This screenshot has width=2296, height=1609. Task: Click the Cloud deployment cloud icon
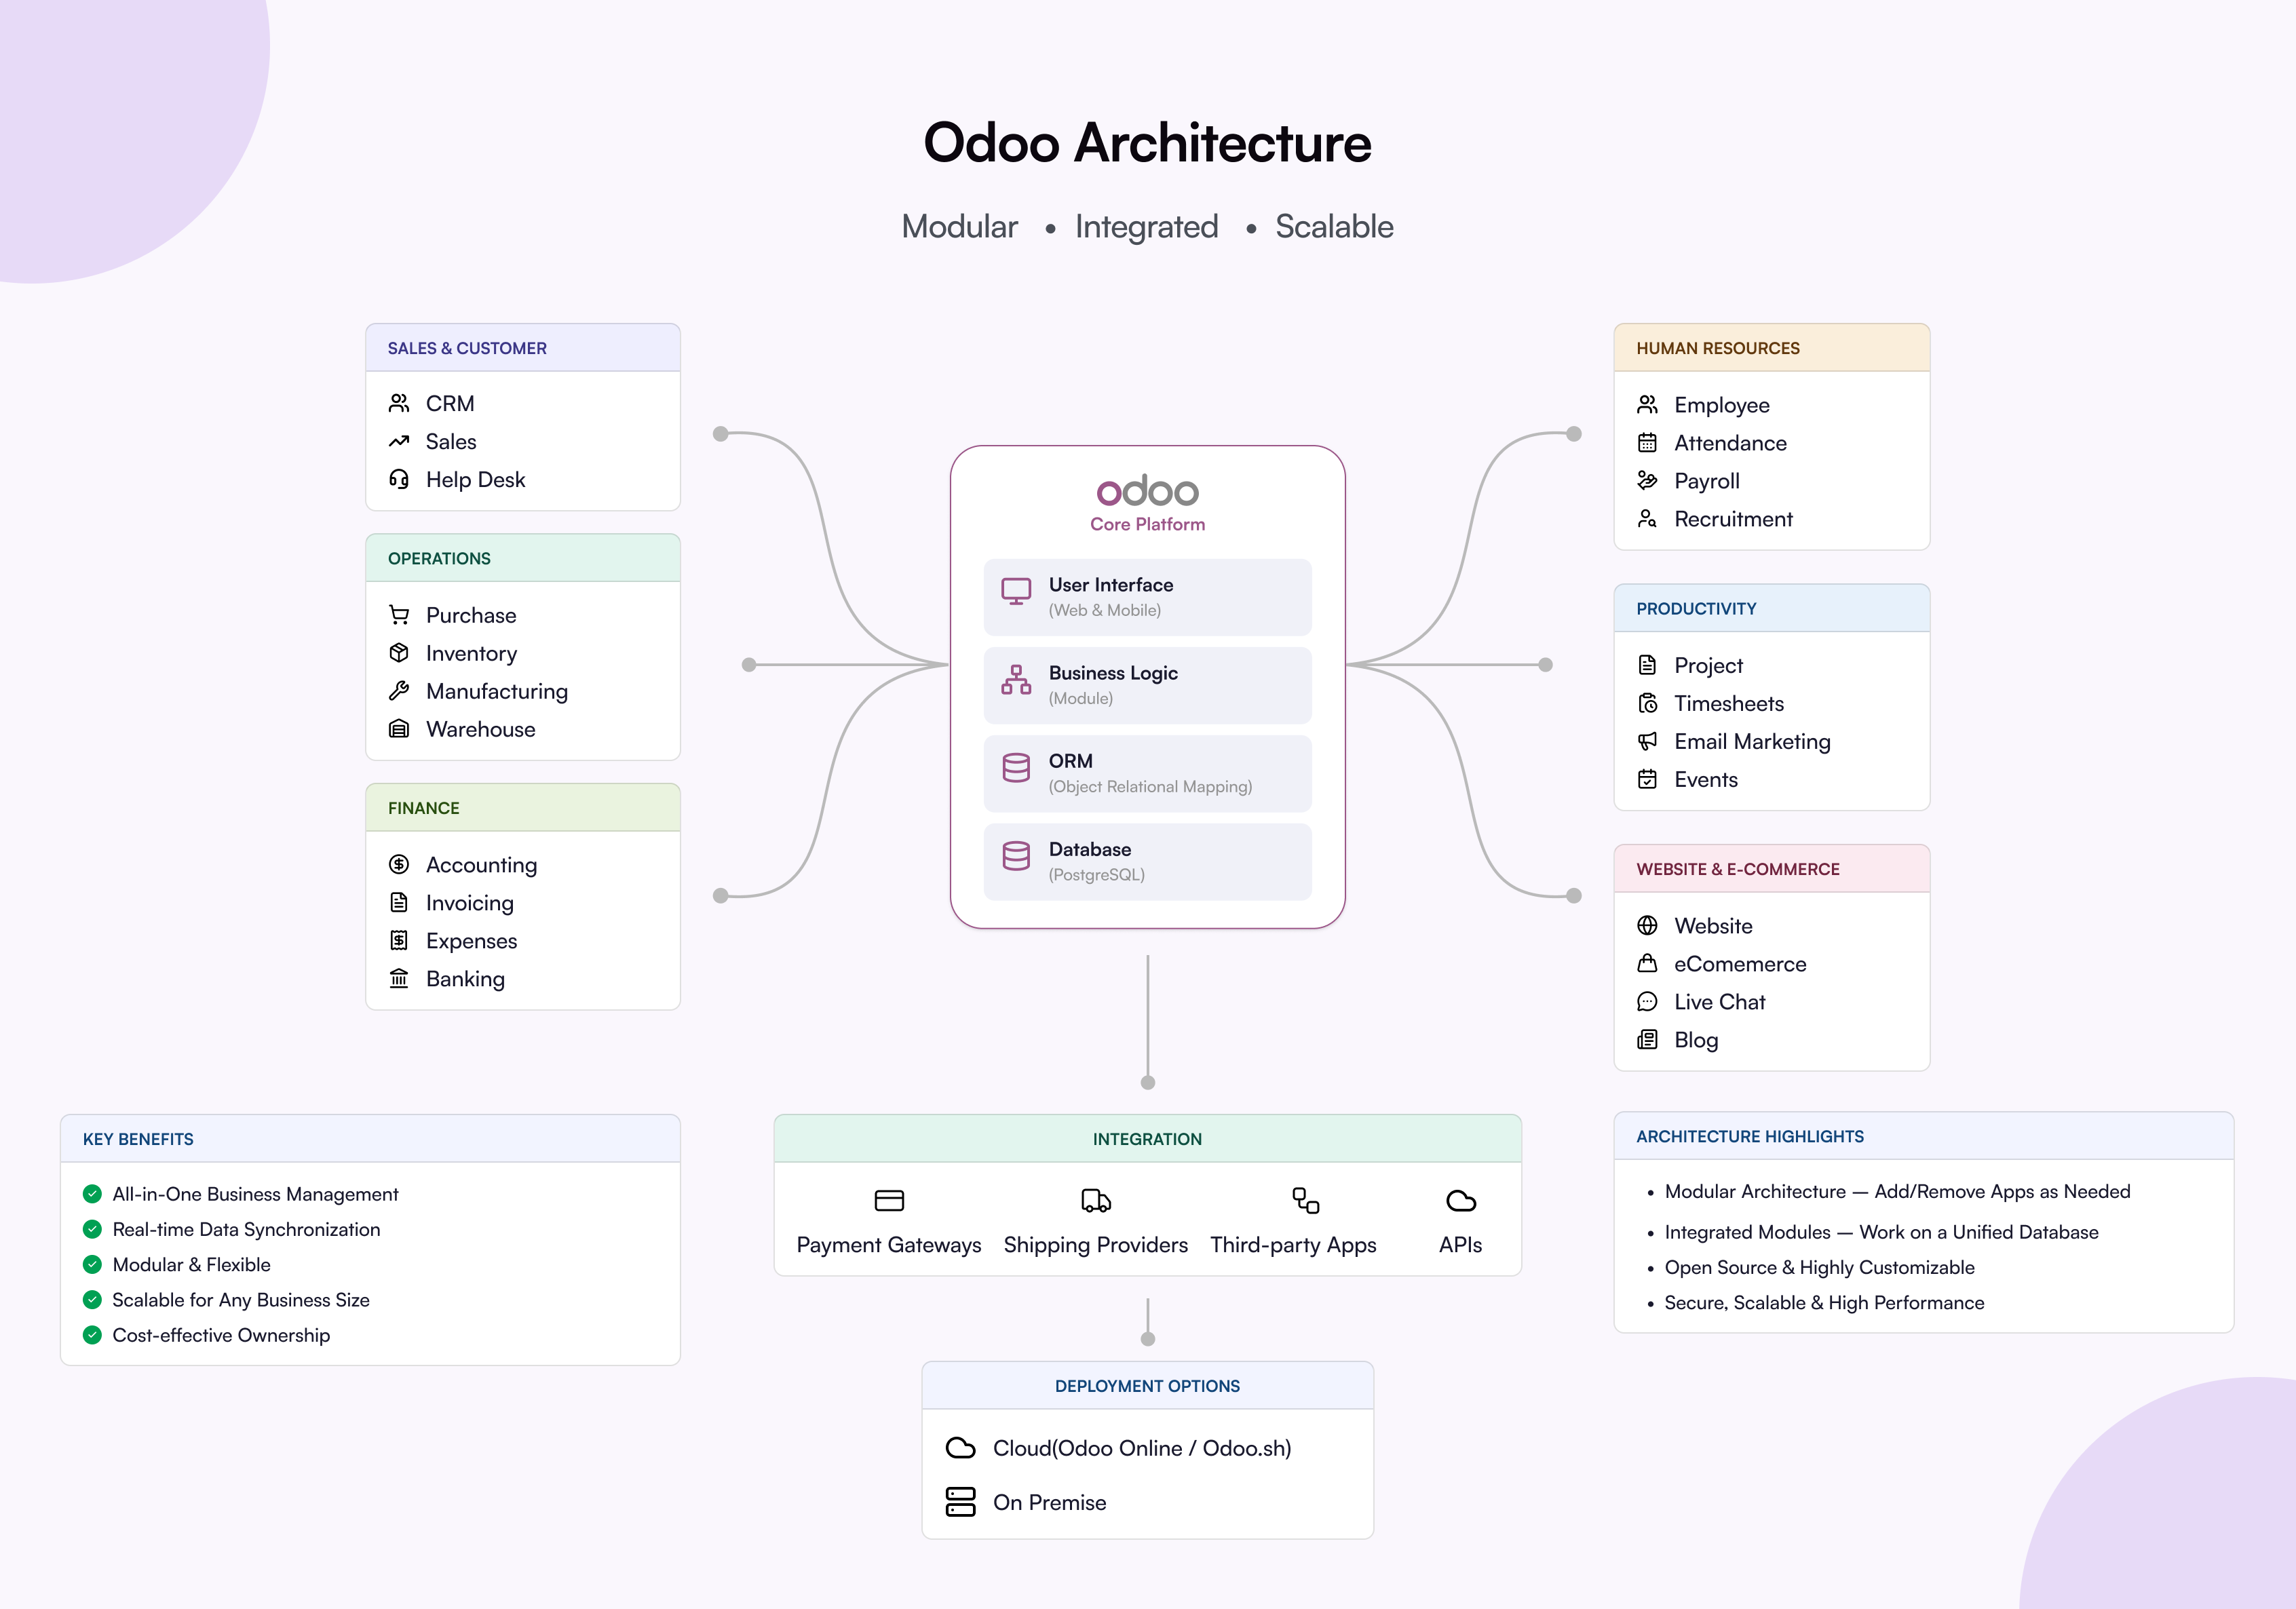click(x=960, y=1448)
